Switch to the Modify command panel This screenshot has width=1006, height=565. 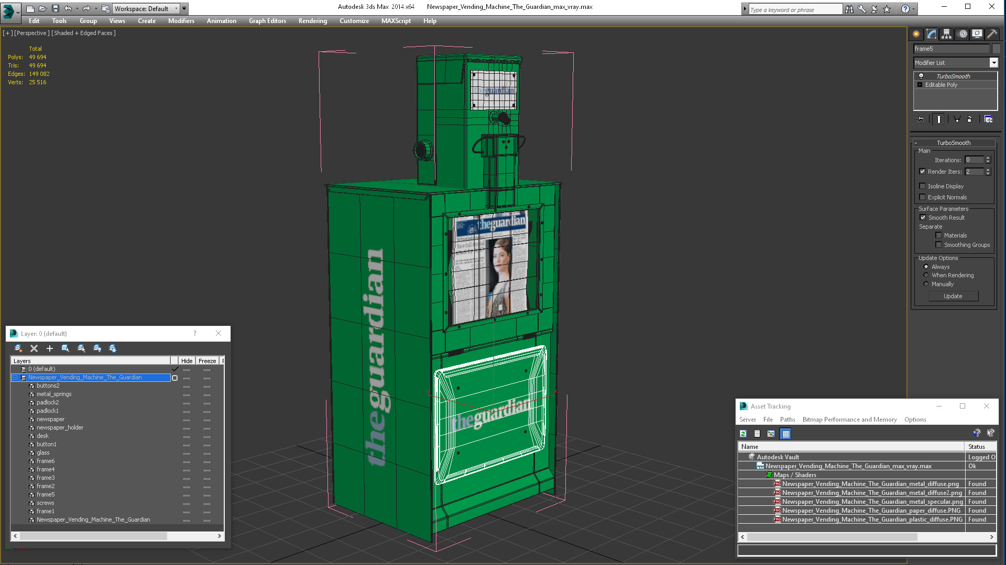click(x=931, y=34)
